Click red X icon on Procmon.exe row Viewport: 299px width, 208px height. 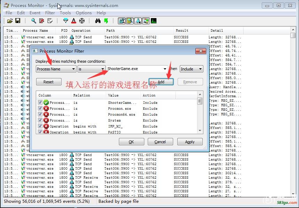(x=46, y=108)
